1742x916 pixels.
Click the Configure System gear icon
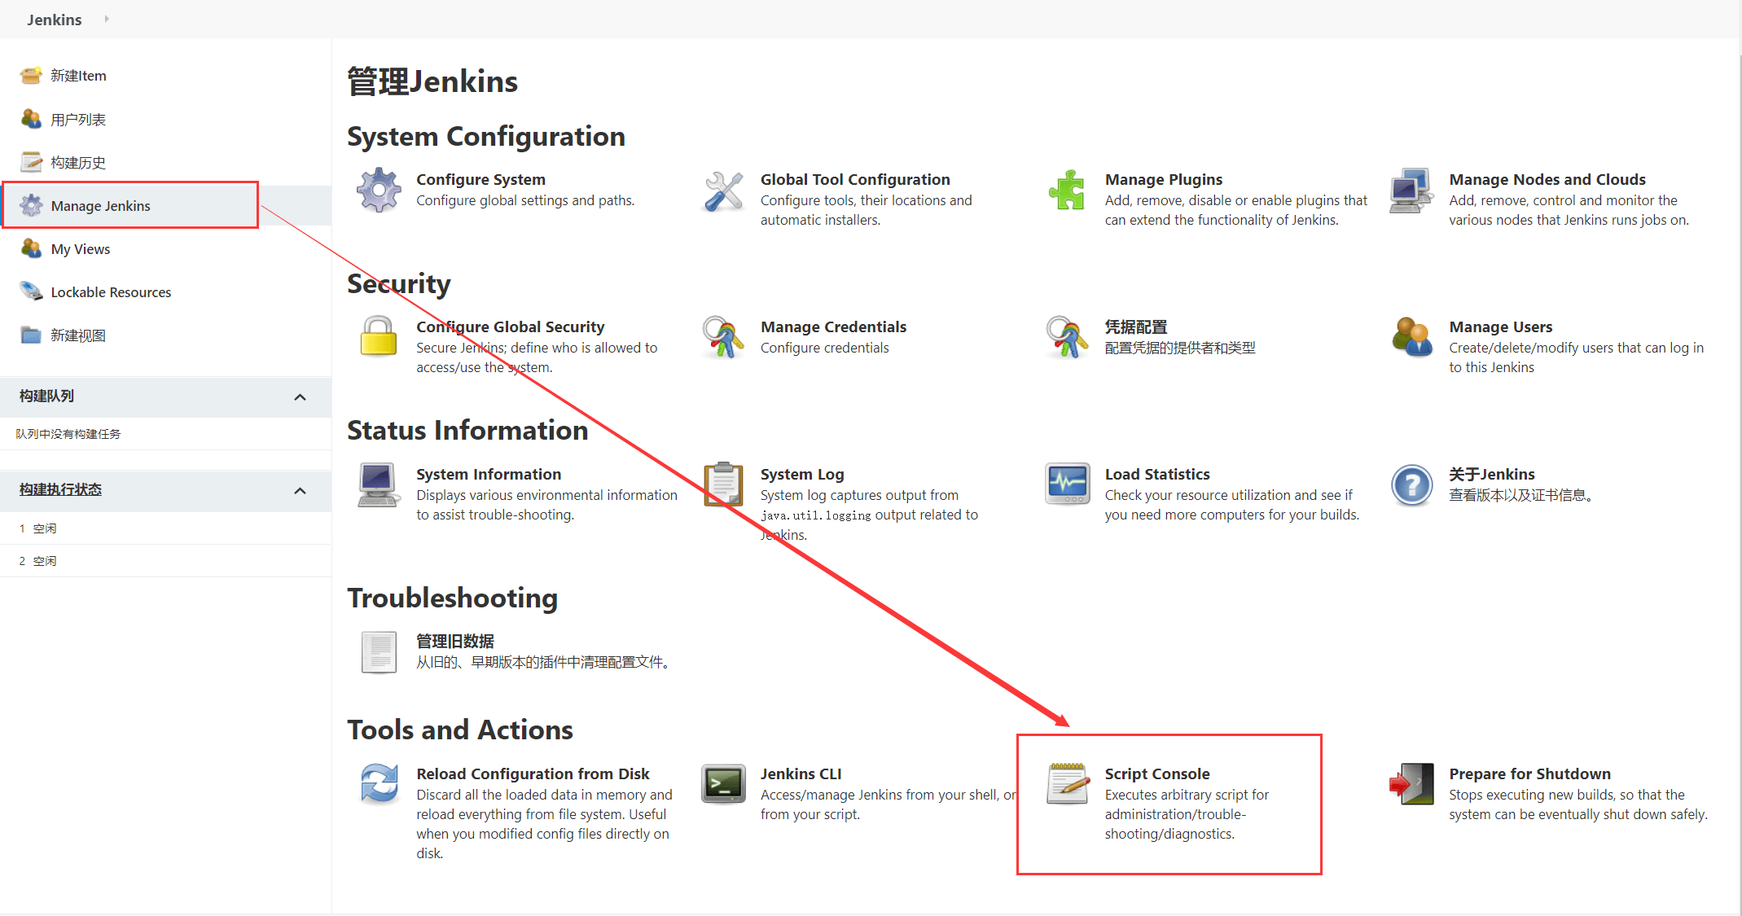379,191
